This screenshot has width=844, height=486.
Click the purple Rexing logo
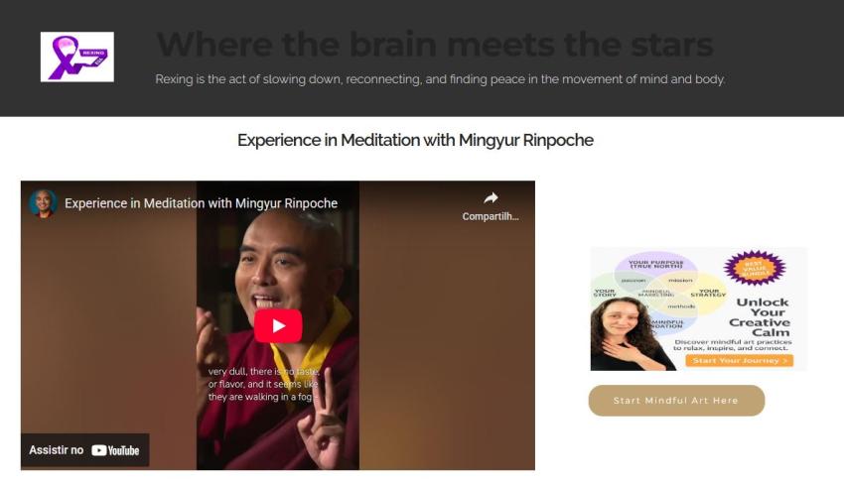pos(77,57)
